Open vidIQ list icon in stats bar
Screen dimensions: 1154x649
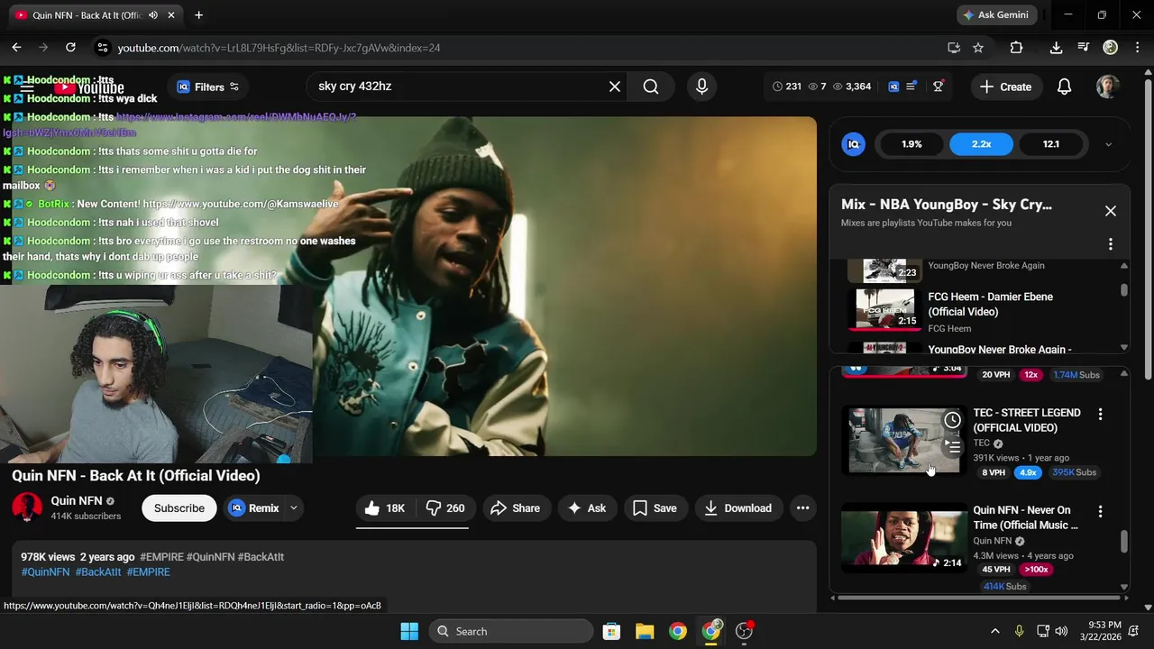click(911, 87)
